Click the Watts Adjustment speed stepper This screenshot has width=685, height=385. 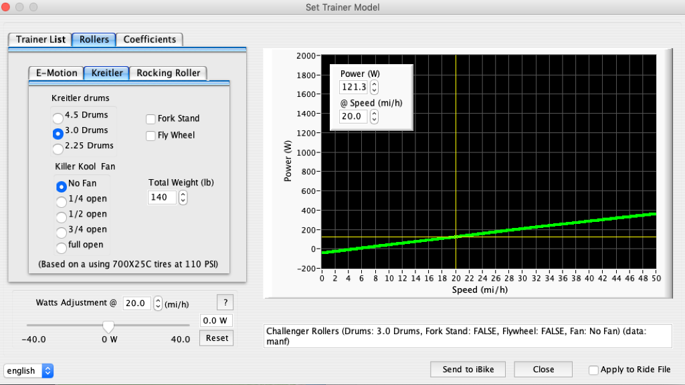(159, 303)
